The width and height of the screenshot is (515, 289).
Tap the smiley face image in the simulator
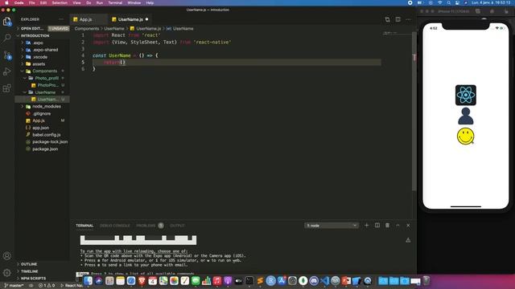465,136
